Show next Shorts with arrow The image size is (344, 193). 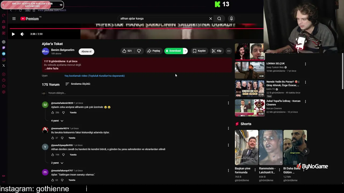tap(306, 151)
